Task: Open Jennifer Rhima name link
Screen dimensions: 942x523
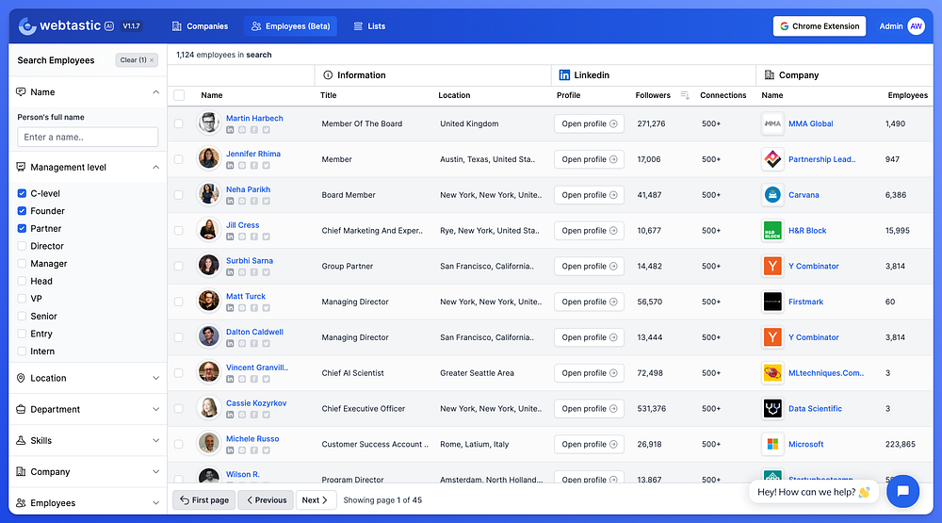Action: coord(252,154)
